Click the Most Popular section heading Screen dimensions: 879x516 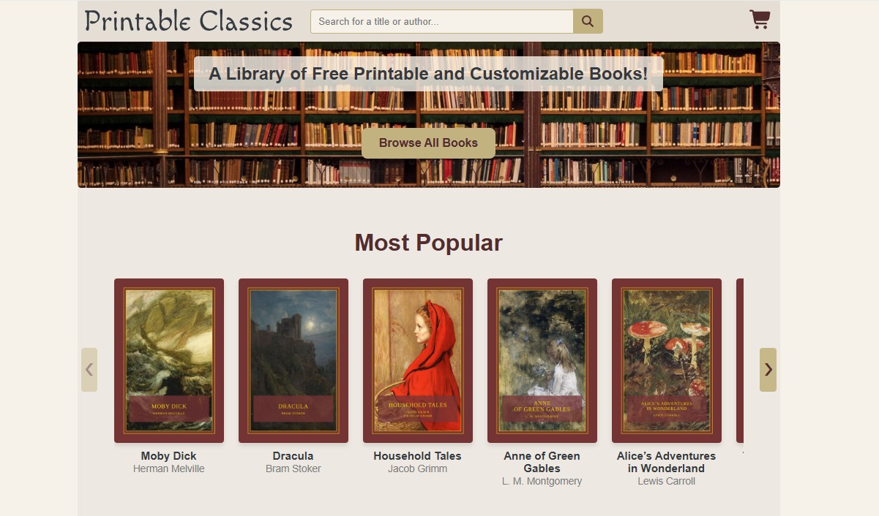click(429, 243)
